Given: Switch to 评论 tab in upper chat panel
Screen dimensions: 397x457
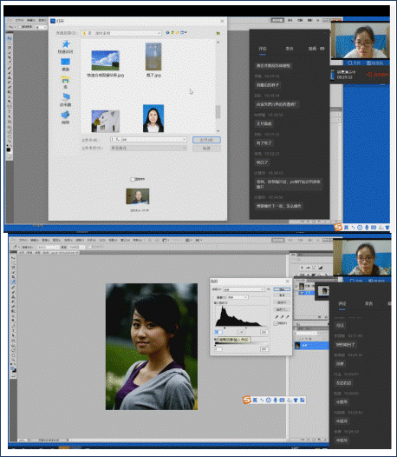Looking at the screenshot, I should (x=263, y=49).
